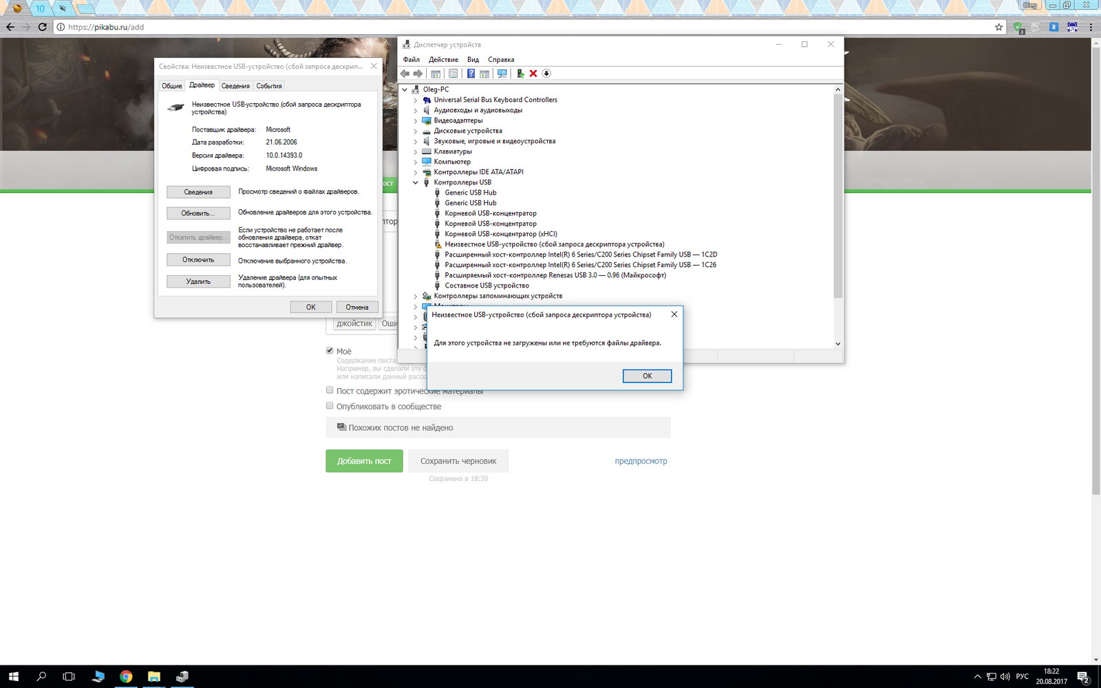Click the 'Сохранить черновик' button
The width and height of the screenshot is (1101, 688).
pos(458,461)
